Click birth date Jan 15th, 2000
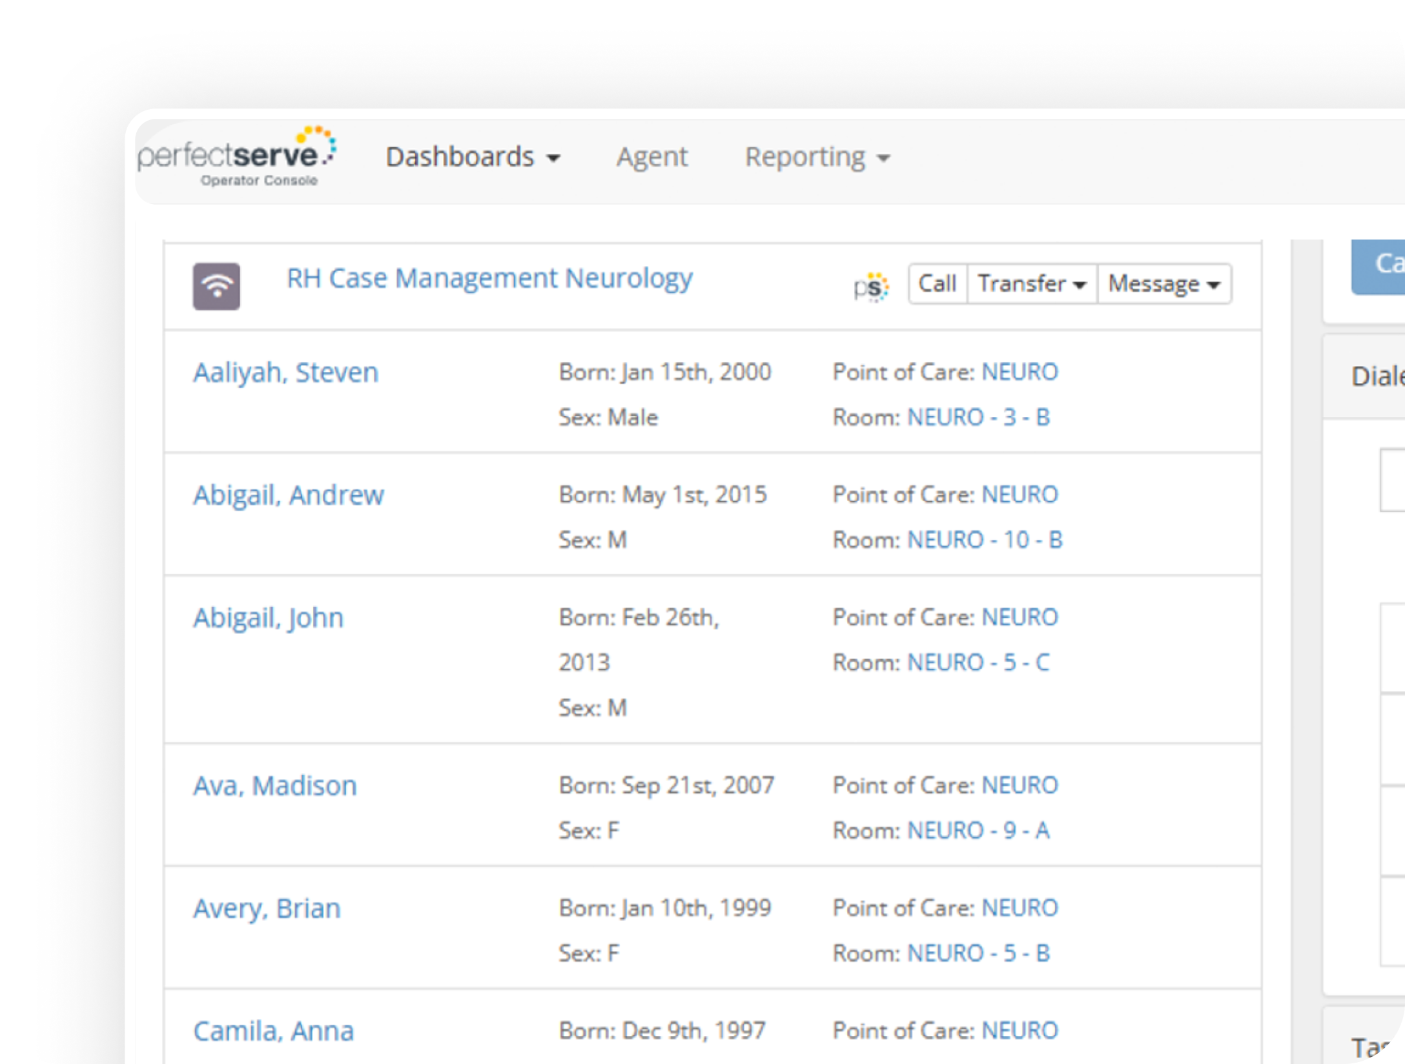 pos(697,372)
